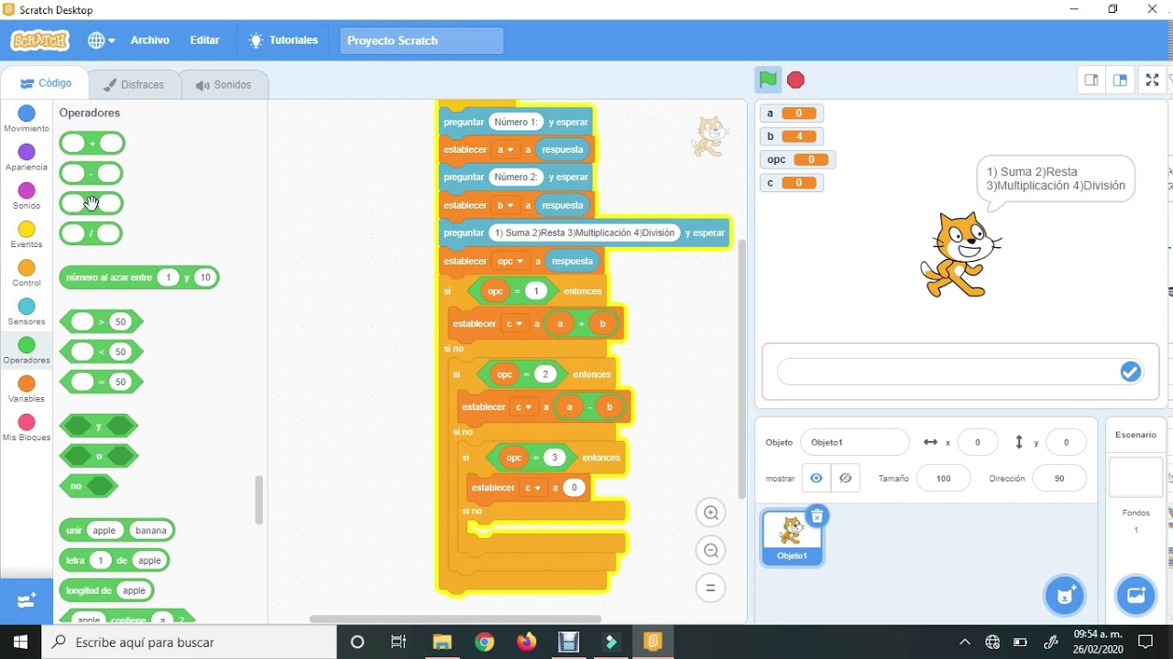Click the choose sprite cat button

pos(1064,596)
